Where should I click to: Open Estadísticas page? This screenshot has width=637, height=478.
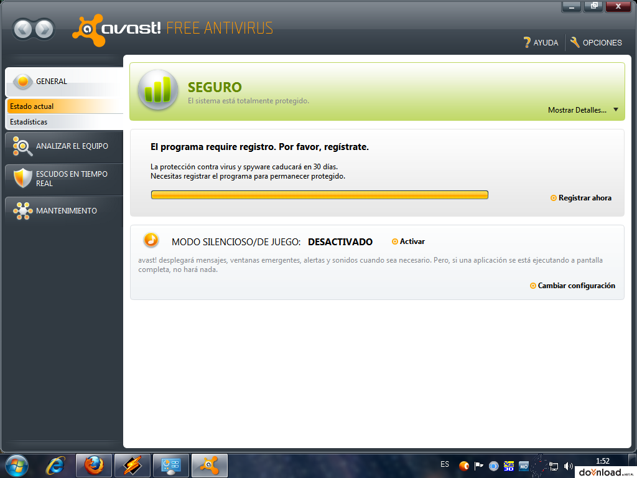coord(65,121)
